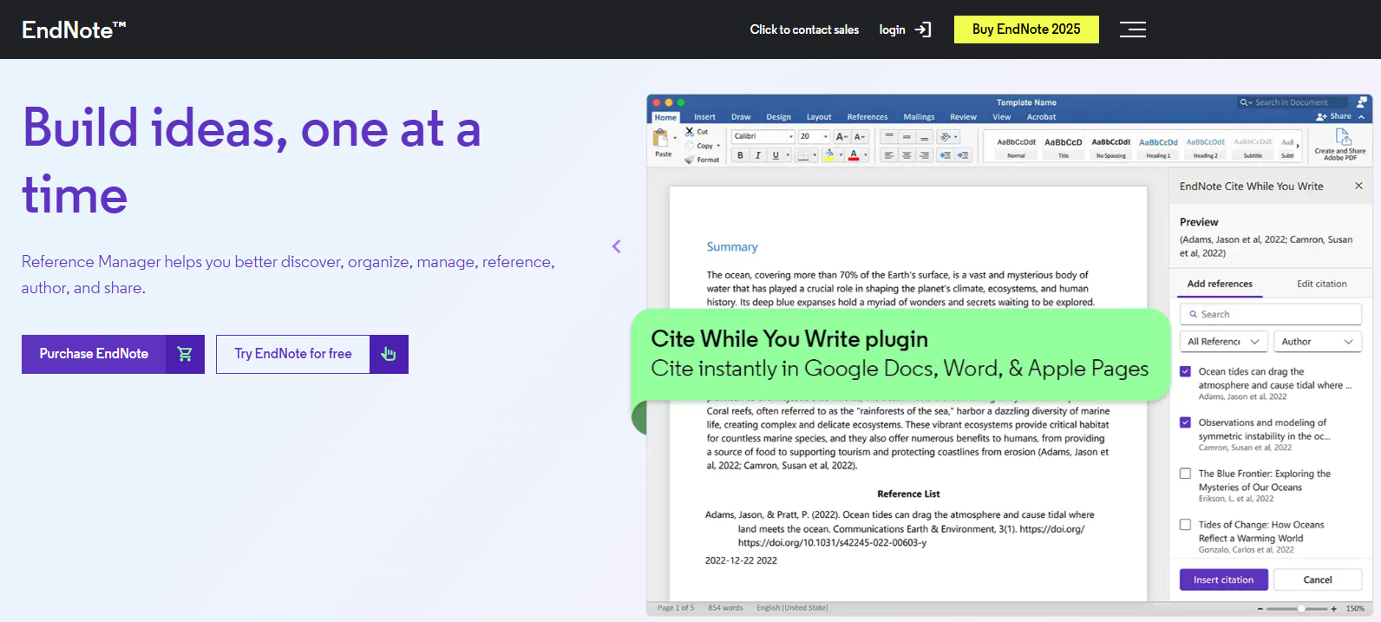Uncheck the Ocean tides reference checkbox

pos(1185,371)
